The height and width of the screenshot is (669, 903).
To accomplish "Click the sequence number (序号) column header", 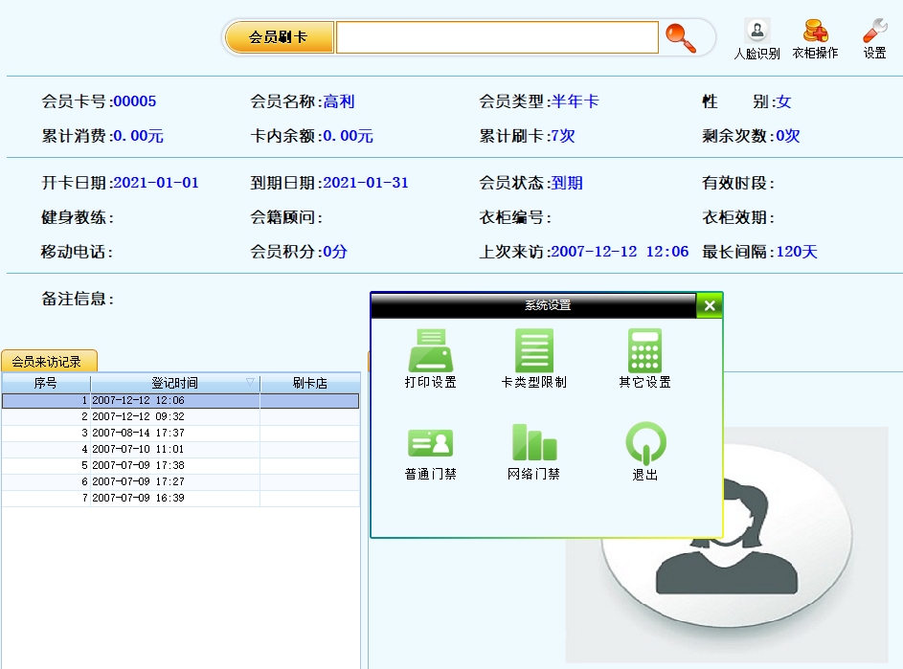I will pos(46,383).
